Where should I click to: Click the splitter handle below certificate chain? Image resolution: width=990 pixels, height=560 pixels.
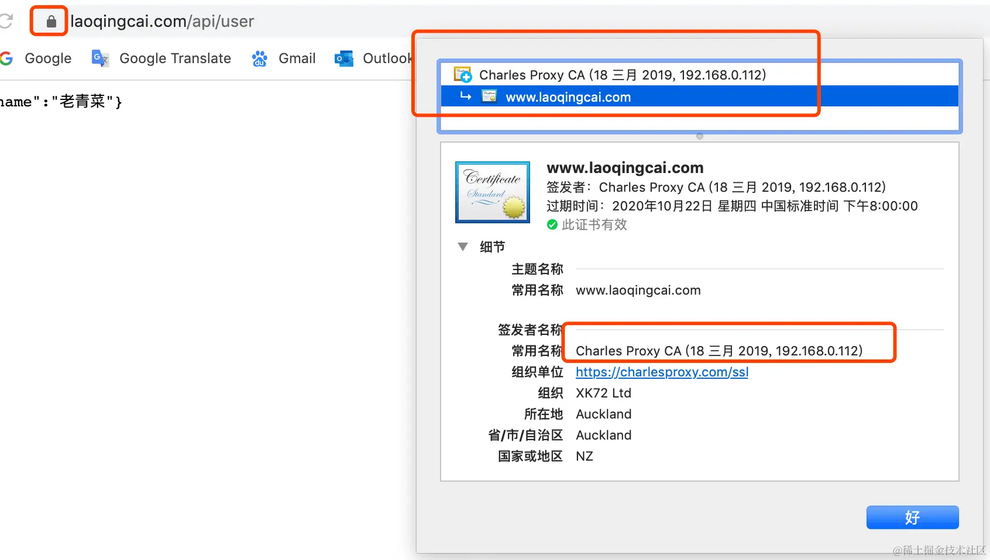pos(700,136)
